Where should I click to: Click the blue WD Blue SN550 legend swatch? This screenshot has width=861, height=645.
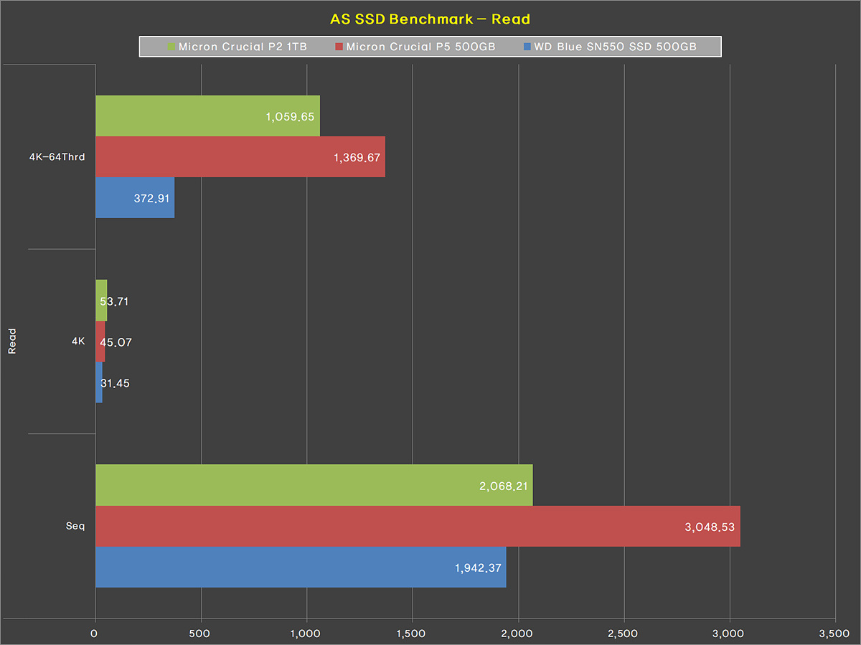527,47
